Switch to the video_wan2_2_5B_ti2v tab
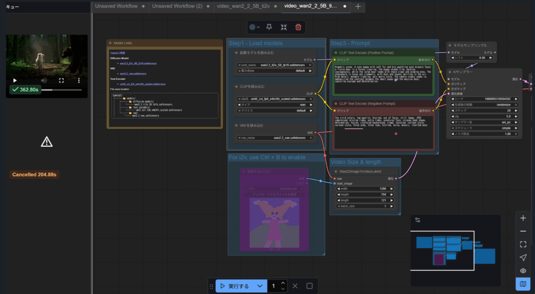535x294 pixels. pos(243,6)
